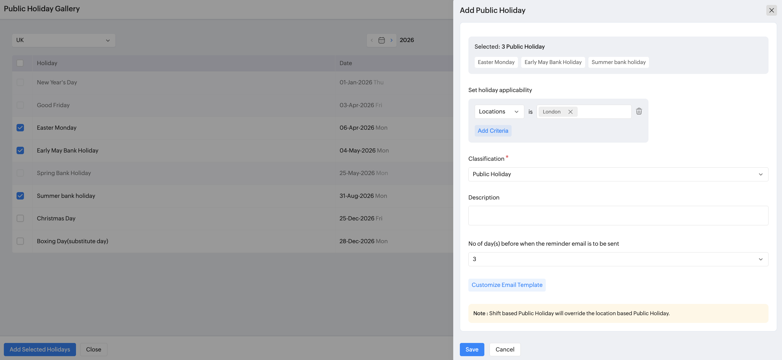The image size is (782, 360).
Task: Open the calendar year picker icon
Action: click(381, 40)
